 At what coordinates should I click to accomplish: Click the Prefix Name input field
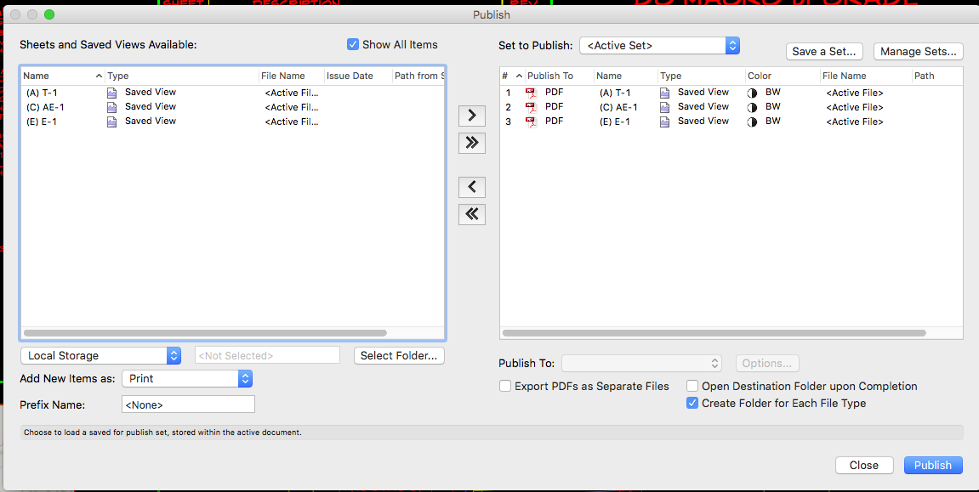click(x=188, y=404)
